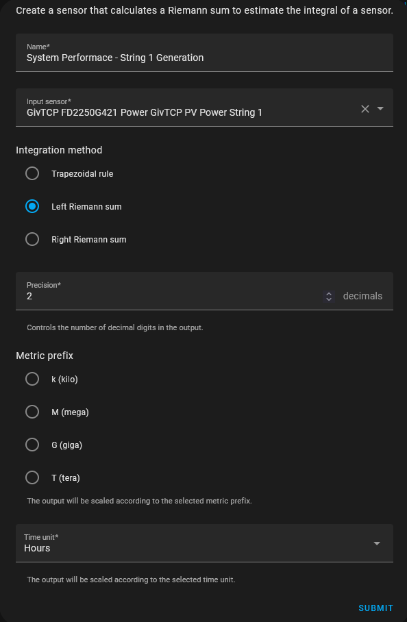The height and width of the screenshot is (622, 407).
Task: Clear the Input sensor selection with X icon
Action: coord(365,109)
